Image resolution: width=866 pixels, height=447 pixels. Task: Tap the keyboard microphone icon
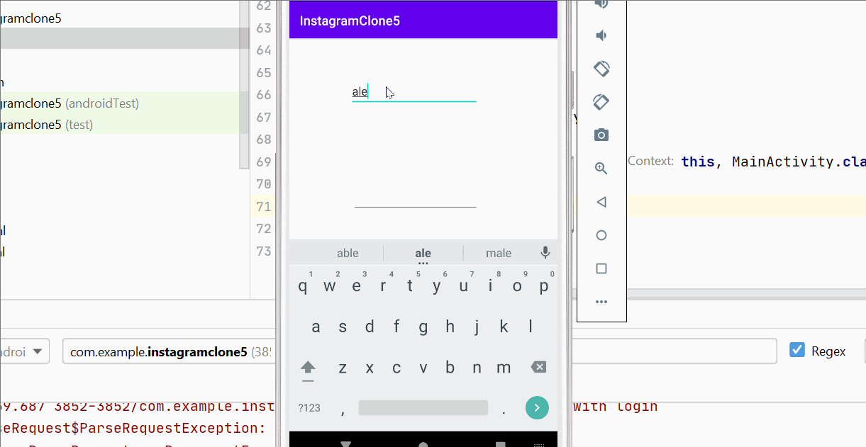(545, 252)
